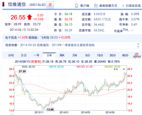Click the stock code (300136.SZ)
Viewport: 142px width, 115px height.
pos(37,5)
